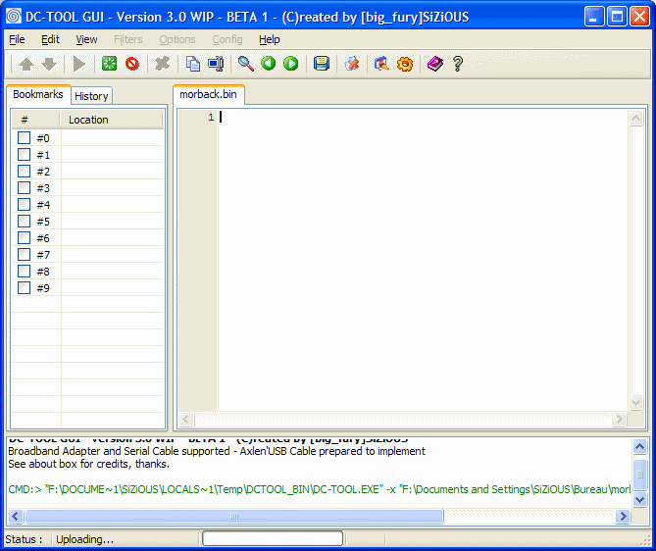Check bookmark #5 checkbox

(x=24, y=221)
